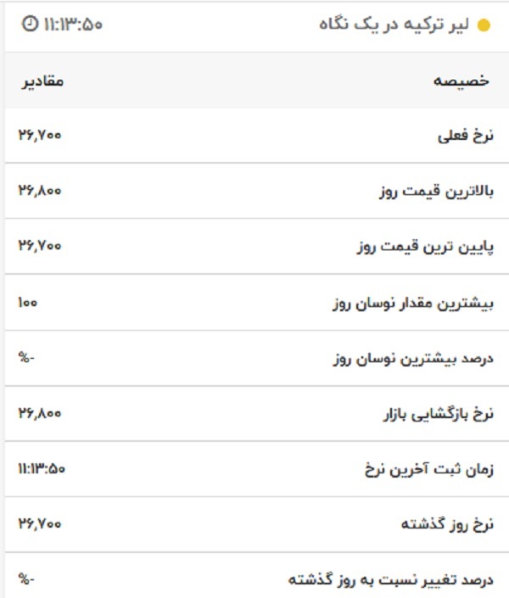The height and width of the screenshot is (598, 509).
Task: Select the "نرخ روز گذشته" label
Action: [x=446, y=524]
